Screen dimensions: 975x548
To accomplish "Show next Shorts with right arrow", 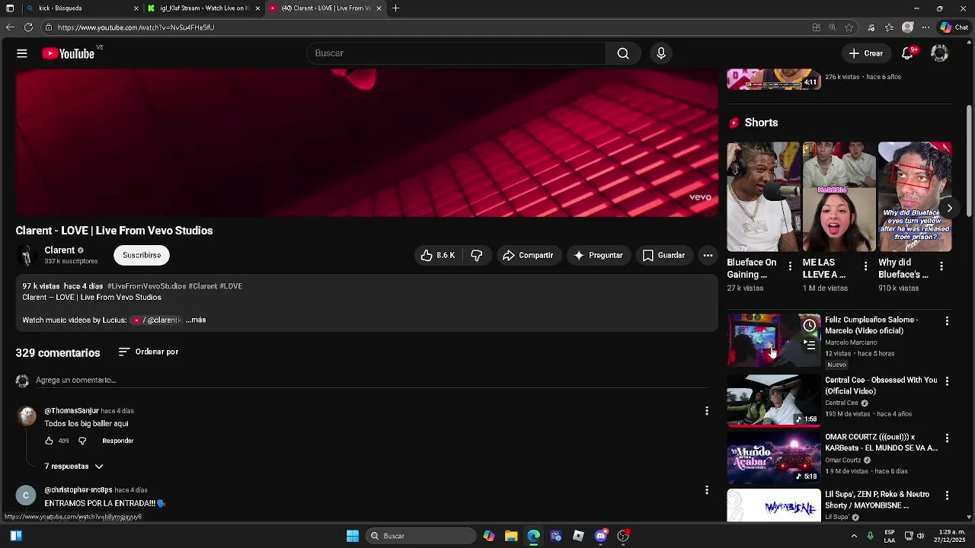I will point(949,209).
